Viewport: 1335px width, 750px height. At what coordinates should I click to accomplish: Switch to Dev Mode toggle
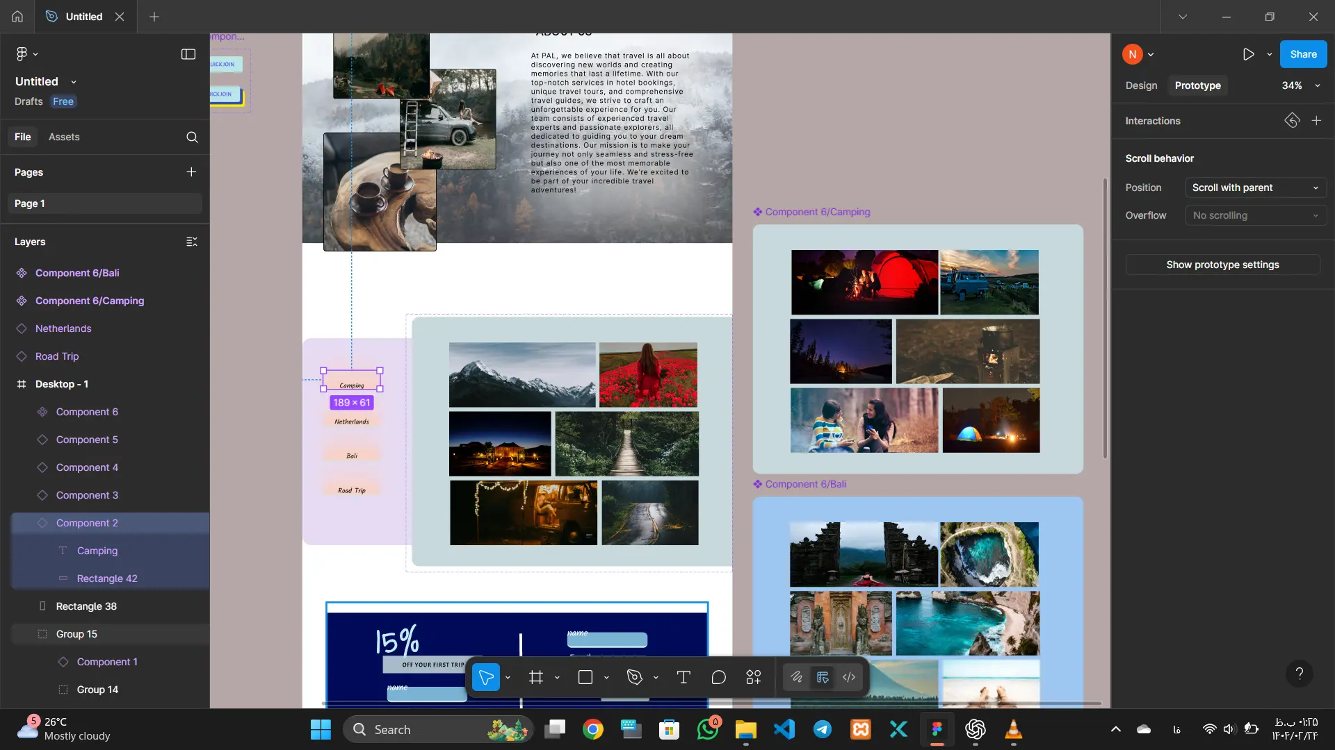[849, 677]
